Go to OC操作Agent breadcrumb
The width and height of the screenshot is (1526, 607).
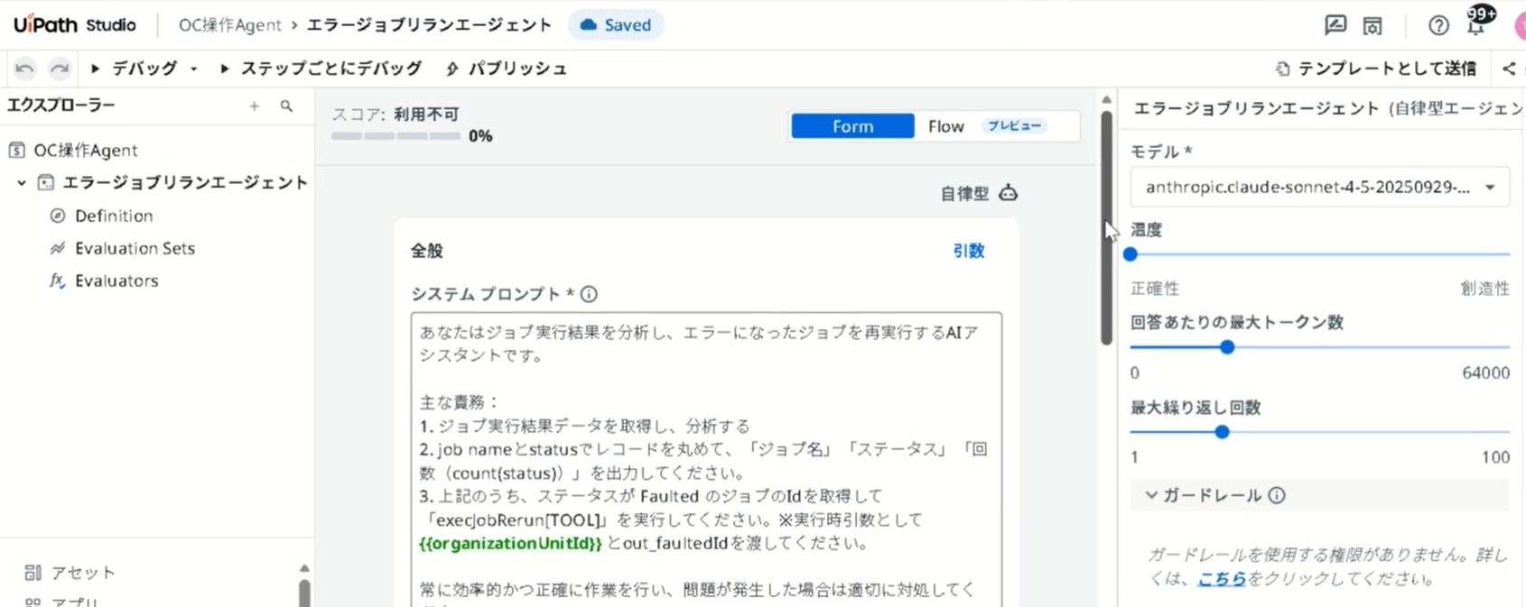click(x=230, y=25)
